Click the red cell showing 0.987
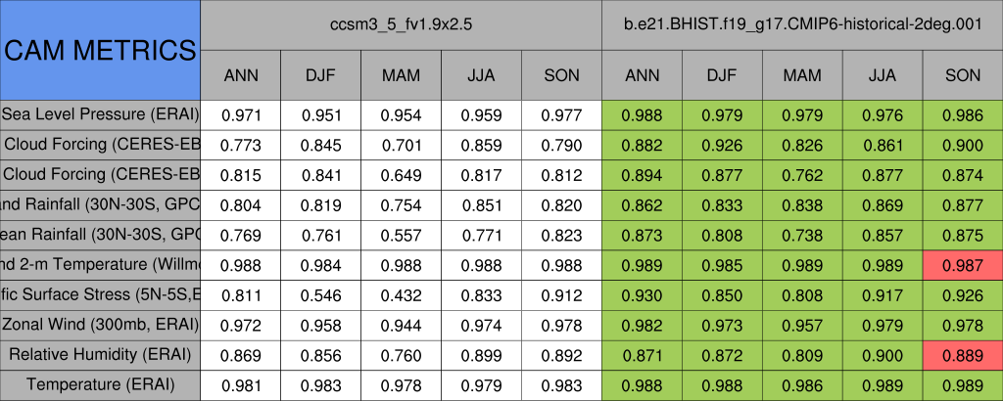Screen dimensions: 1003x401 (963, 264)
